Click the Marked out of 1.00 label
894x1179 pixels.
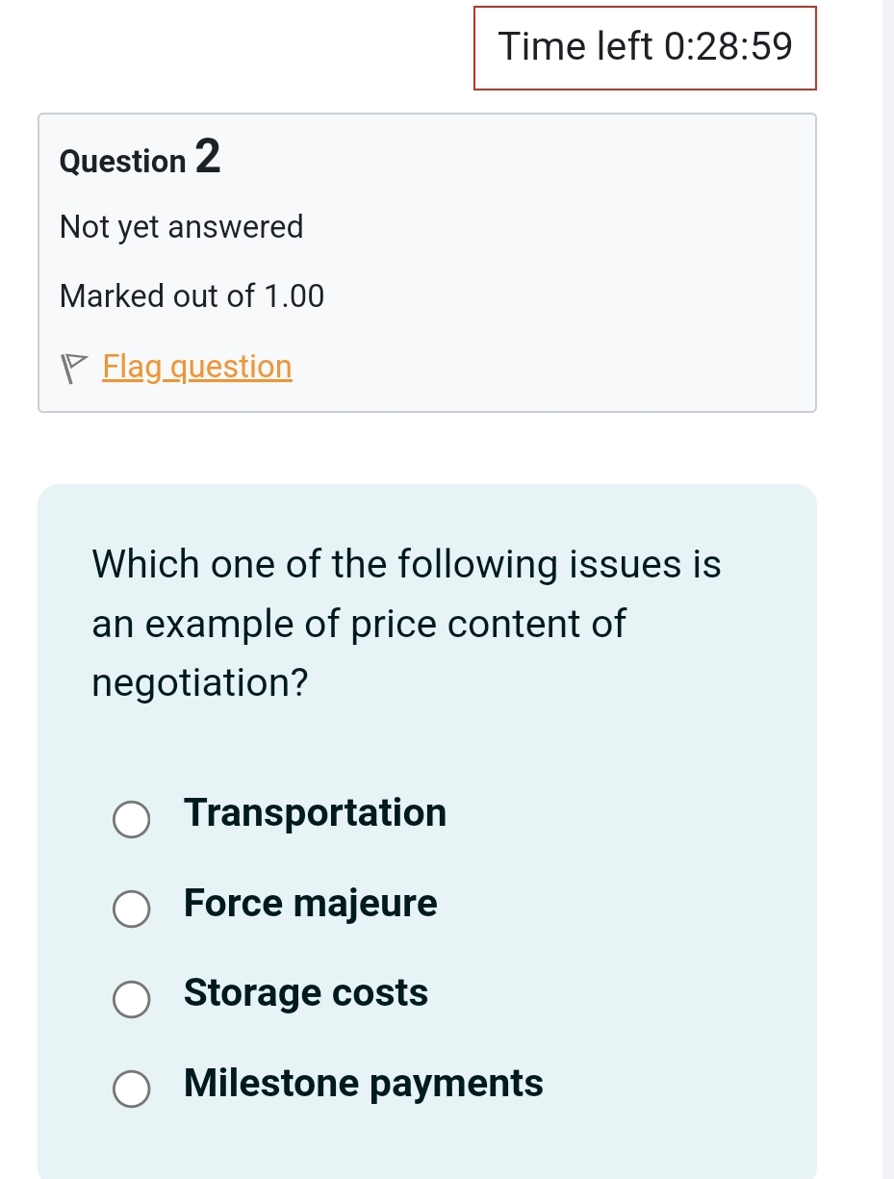point(192,295)
